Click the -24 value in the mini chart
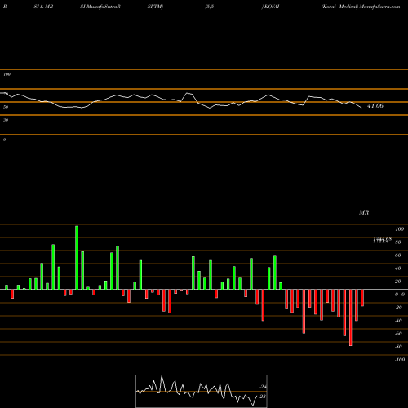 click(x=263, y=387)
